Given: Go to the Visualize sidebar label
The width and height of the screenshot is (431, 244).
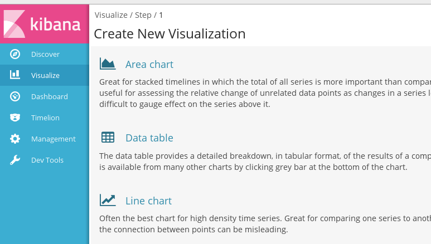Looking at the screenshot, I should point(45,75).
